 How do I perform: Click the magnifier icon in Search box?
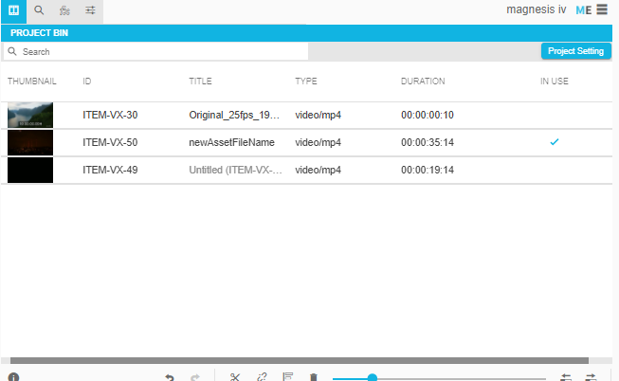click(x=12, y=52)
